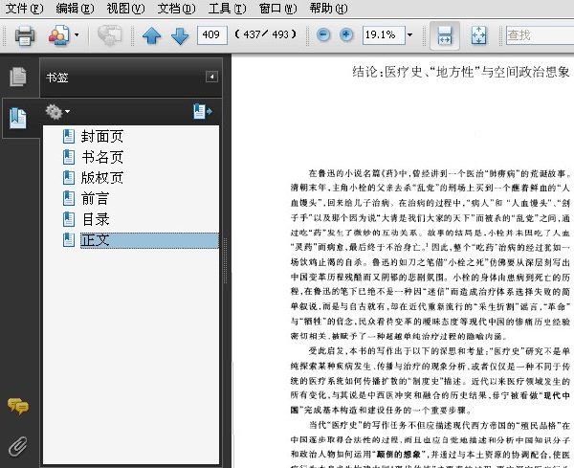
Task: Collapse the 书签 panel with arrow button
Action: coord(211,77)
